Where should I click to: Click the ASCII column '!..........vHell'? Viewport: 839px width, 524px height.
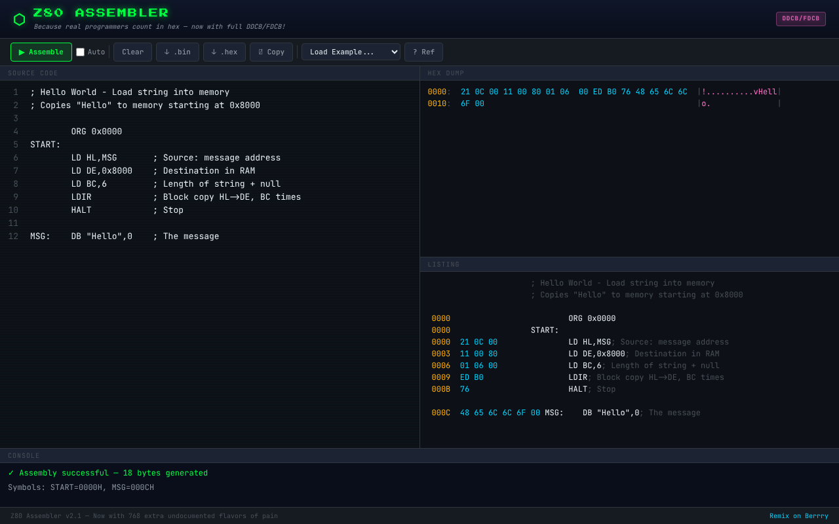(739, 92)
